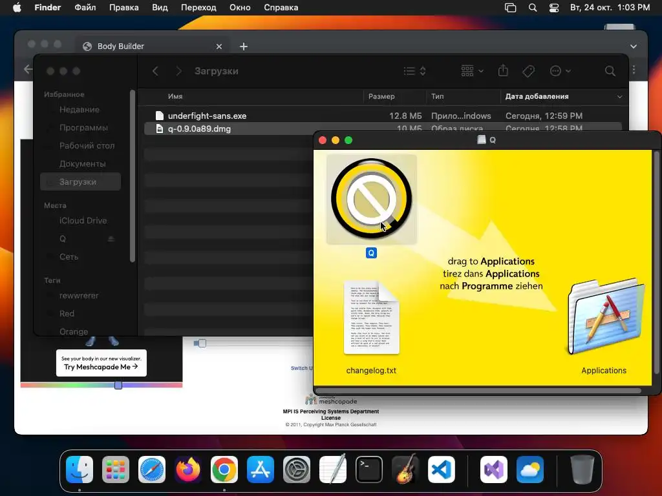Open Stage Manager icon in menu bar
The height and width of the screenshot is (496, 662).
pyautogui.click(x=511, y=8)
